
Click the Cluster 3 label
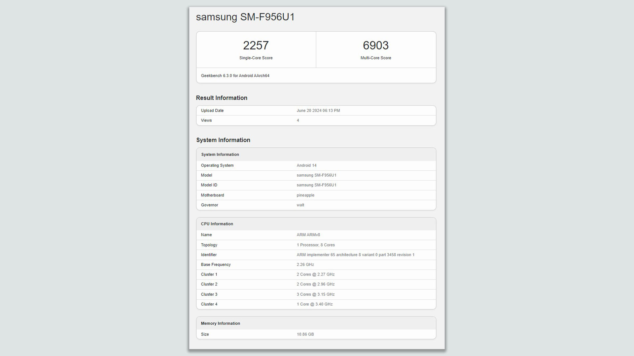pos(209,294)
